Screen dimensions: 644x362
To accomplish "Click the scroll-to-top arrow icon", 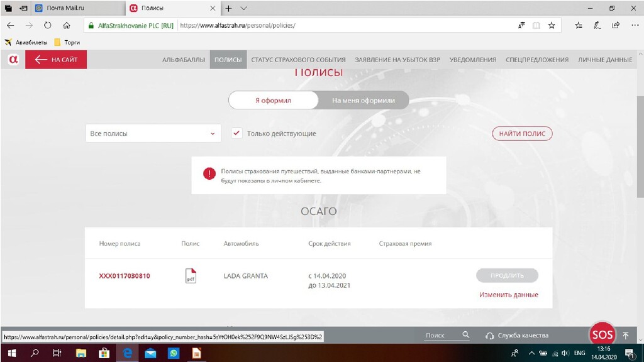I will click(x=626, y=336).
